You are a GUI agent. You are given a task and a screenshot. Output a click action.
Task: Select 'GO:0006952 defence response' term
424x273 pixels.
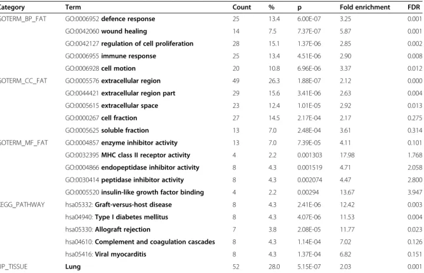(110, 19)
